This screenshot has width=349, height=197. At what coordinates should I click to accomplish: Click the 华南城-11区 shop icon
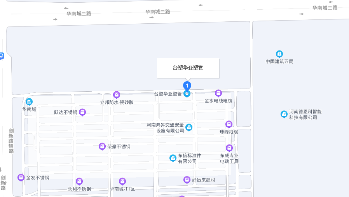pyautogui.click(x=122, y=181)
